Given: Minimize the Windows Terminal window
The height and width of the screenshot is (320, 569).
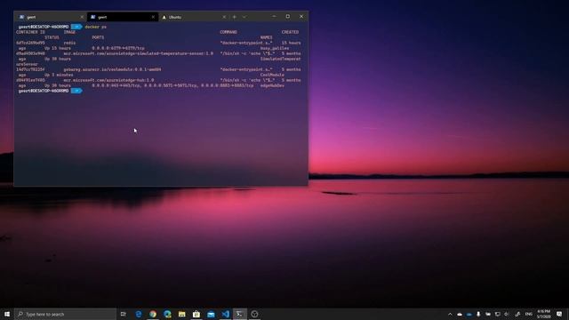Looking at the screenshot, I should 274,16.
